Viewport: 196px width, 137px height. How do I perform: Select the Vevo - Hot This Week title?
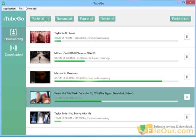click(x=94, y=93)
